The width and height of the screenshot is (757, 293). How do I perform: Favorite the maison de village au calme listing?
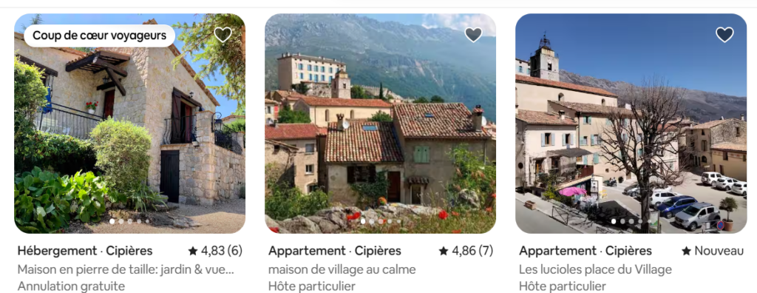(473, 35)
